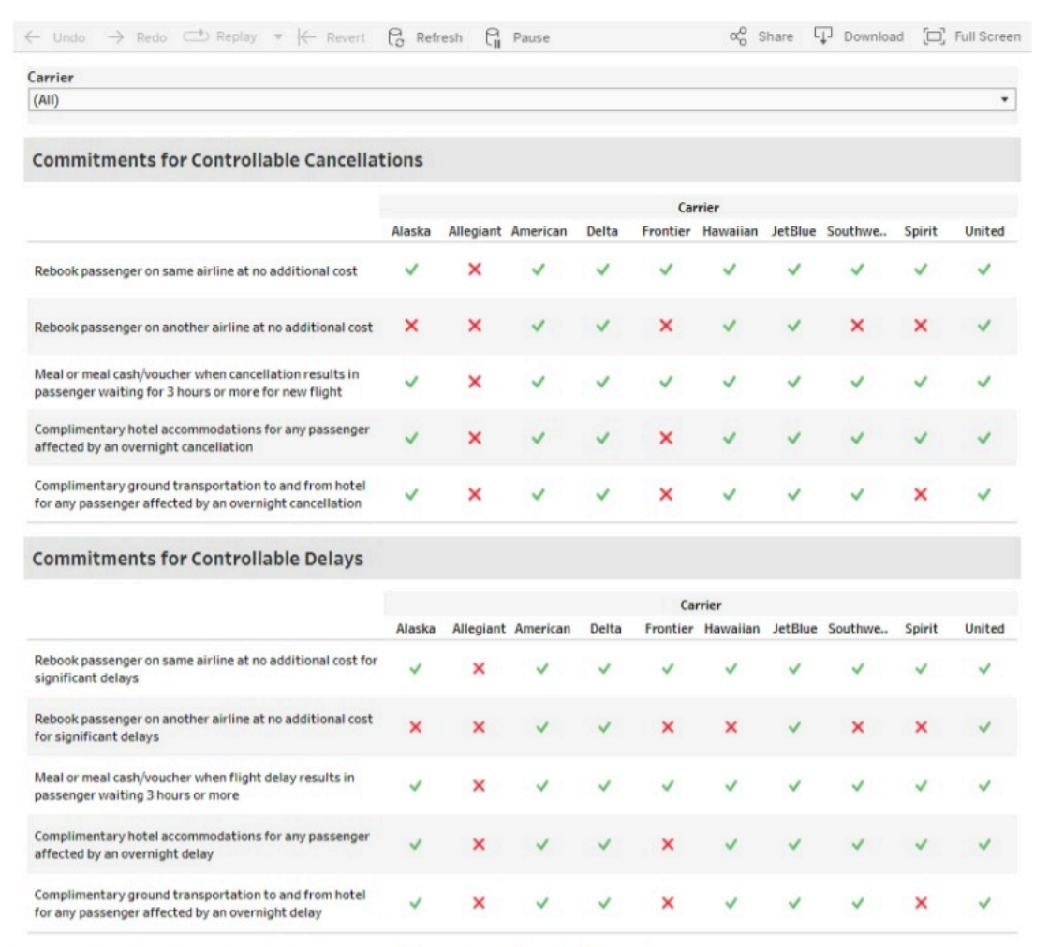Image resolution: width=1064 pixels, height=947 pixels.
Task: Open the Carrier filter dropdown
Action: click(521, 101)
